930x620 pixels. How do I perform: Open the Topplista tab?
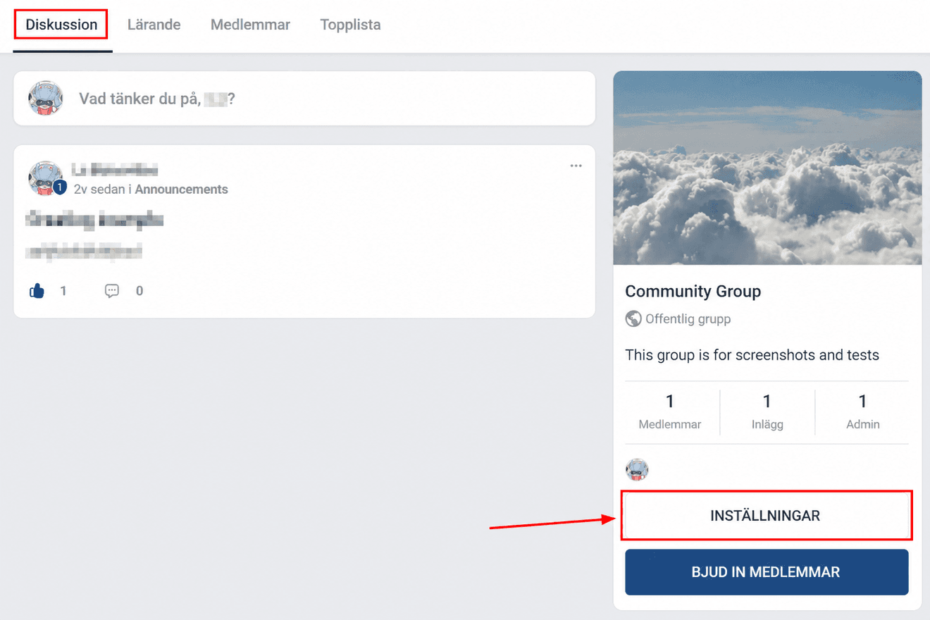(x=350, y=25)
